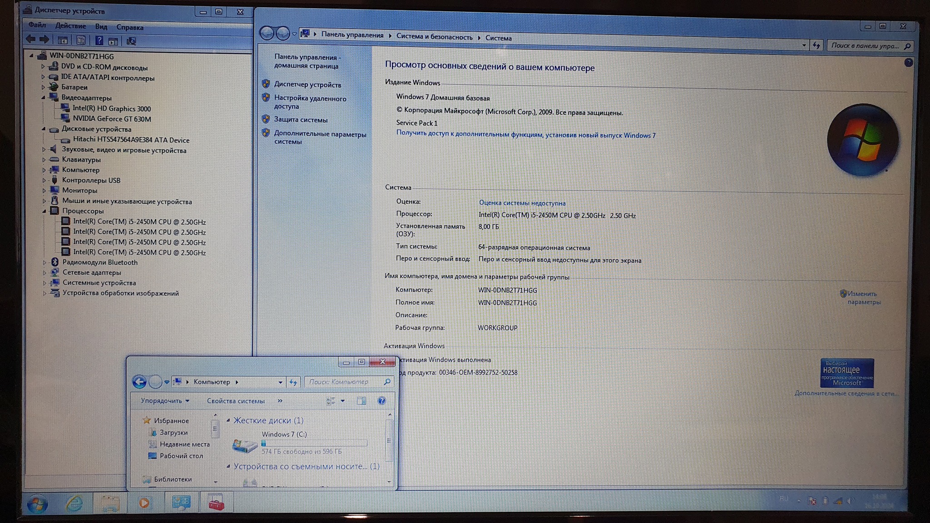Click the Диспетчер устройств sidebar link

click(x=307, y=85)
